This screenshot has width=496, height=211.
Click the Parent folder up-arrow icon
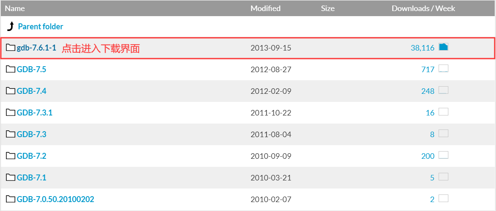11,26
